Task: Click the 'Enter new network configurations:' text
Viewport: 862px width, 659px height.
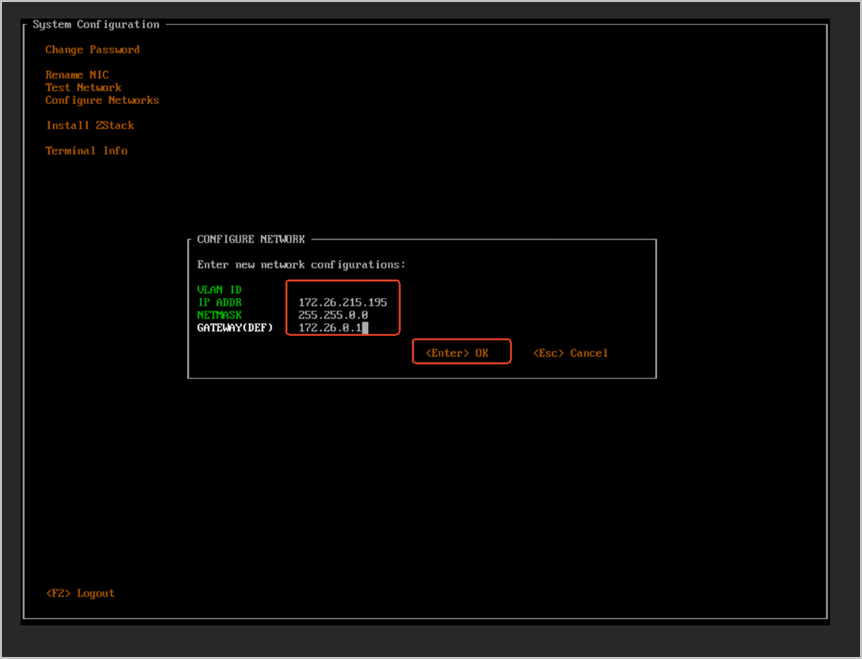Action: tap(301, 265)
